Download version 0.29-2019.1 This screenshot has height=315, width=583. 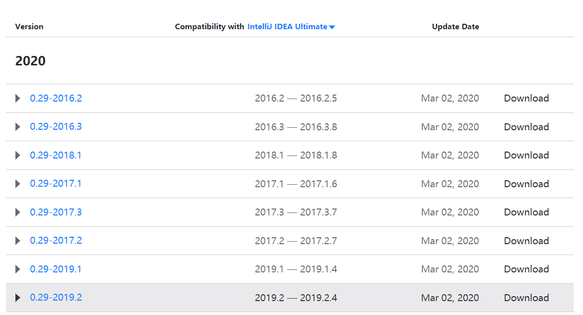[x=526, y=269]
